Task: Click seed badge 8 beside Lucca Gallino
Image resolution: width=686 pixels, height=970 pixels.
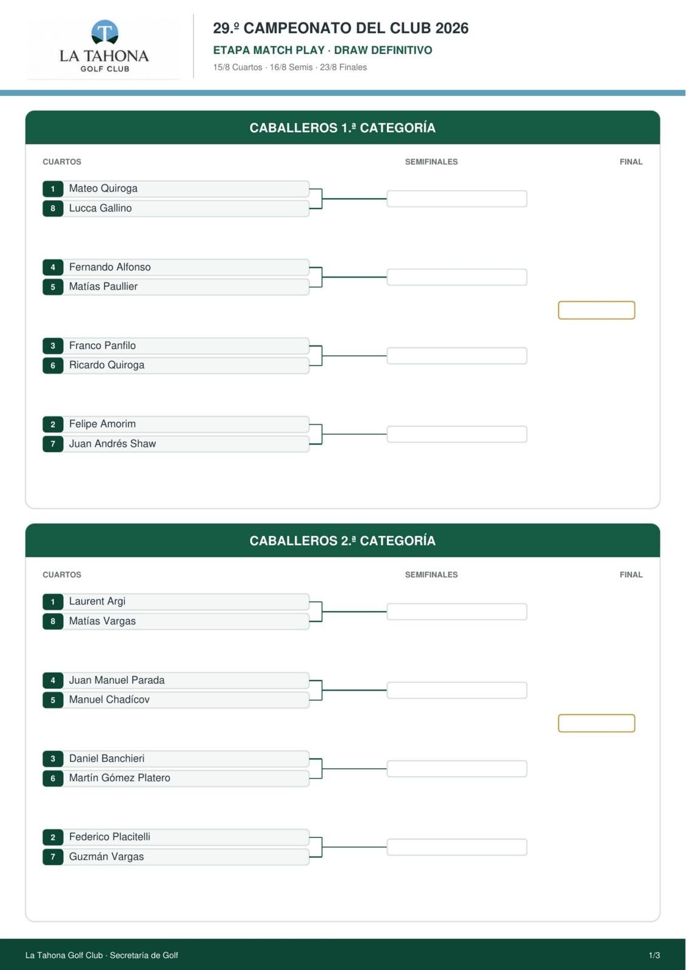Action: pos(53,209)
